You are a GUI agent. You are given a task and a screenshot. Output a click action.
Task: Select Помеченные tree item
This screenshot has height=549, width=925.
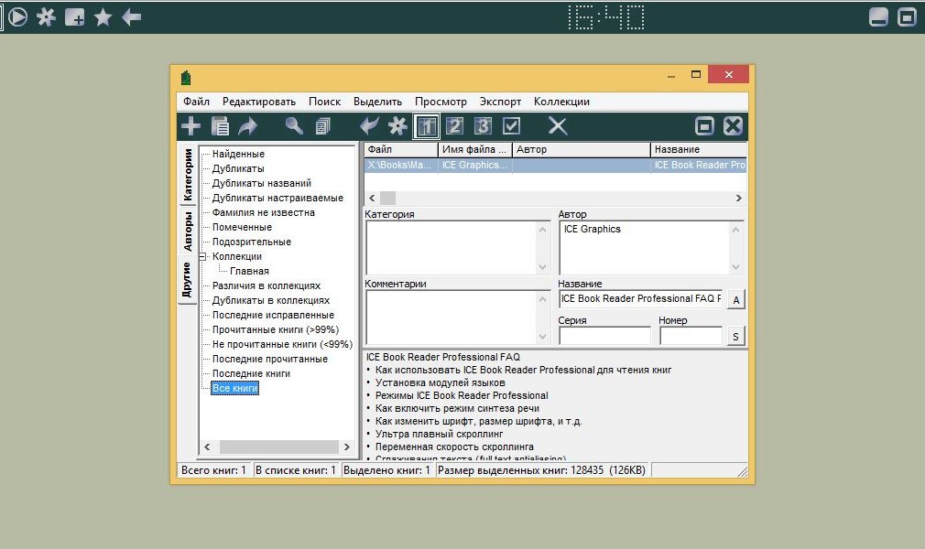tap(243, 227)
